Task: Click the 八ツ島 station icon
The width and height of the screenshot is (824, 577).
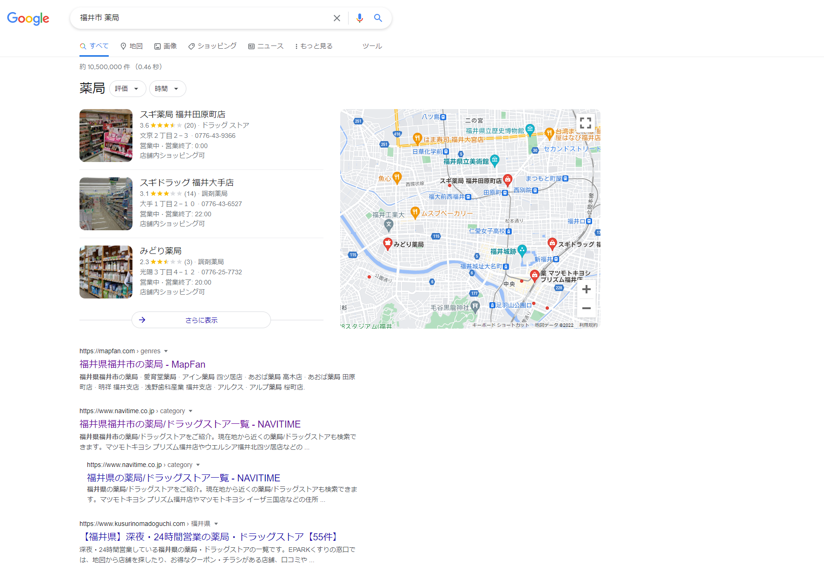Action: tap(443, 117)
